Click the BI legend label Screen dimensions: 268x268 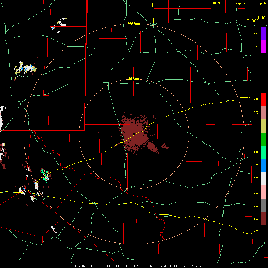[x=256, y=219]
